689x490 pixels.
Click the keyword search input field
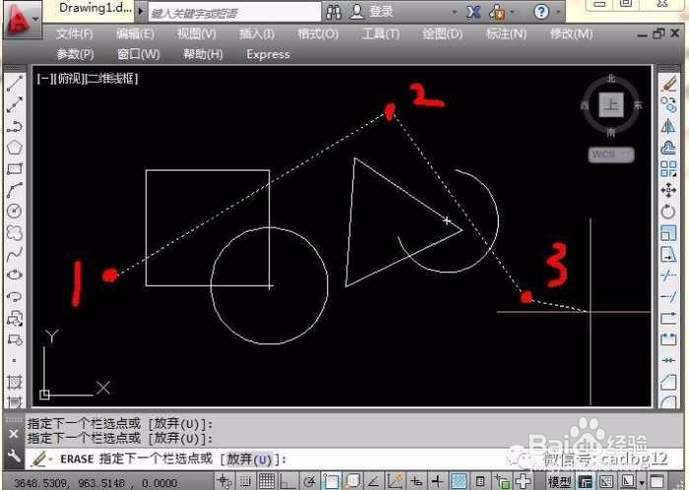tap(235, 12)
